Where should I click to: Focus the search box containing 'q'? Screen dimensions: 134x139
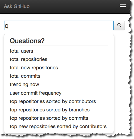tap(59, 25)
